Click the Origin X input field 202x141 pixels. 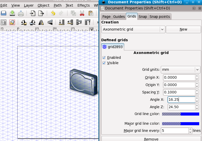(x=179, y=77)
